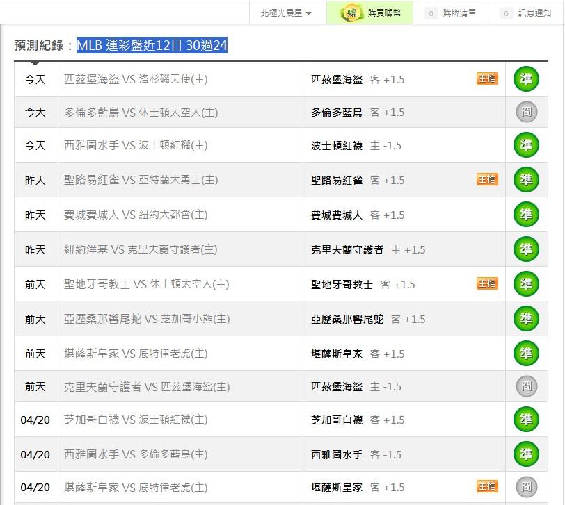Click the 主推 badge on 聖地牙哥教士 row
Viewport: 565px width, 505px height.
[487, 284]
